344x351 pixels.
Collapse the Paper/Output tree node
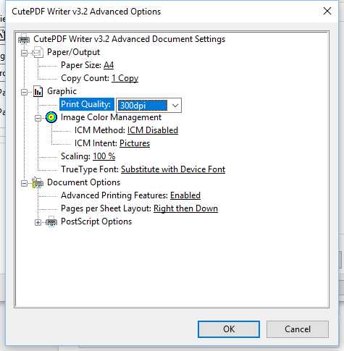[x=24, y=53]
